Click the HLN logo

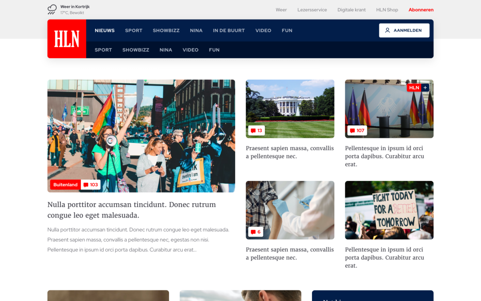pos(67,39)
